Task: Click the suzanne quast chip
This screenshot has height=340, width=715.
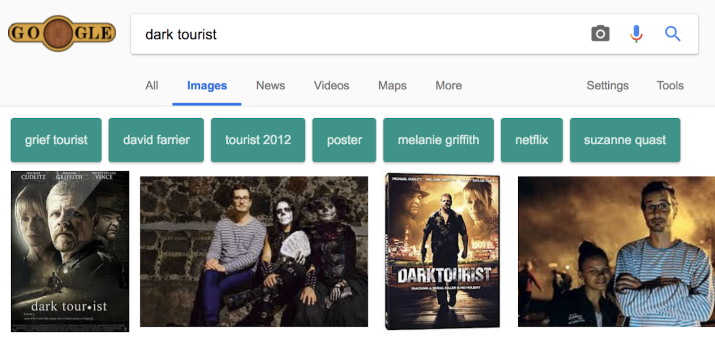Action: pyautogui.click(x=624, y=140)
